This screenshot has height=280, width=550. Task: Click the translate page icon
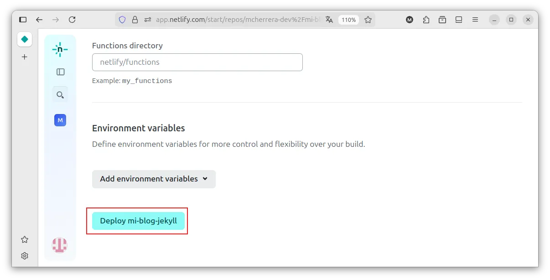point(329,20)
